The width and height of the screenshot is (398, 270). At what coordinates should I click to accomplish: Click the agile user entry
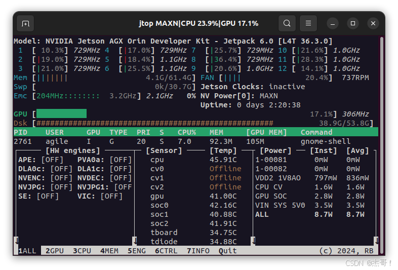coord(57,141)
